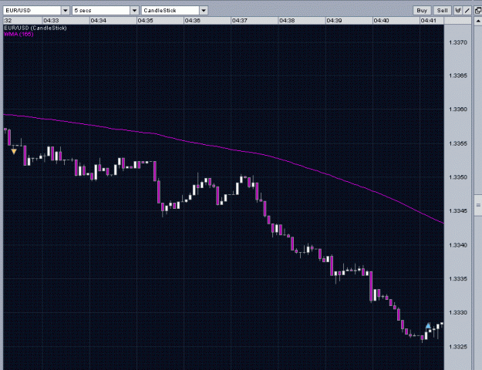Click the 1.3330 price axis label
The width and height of the screenshot is (482, 370).
(458, 312)
